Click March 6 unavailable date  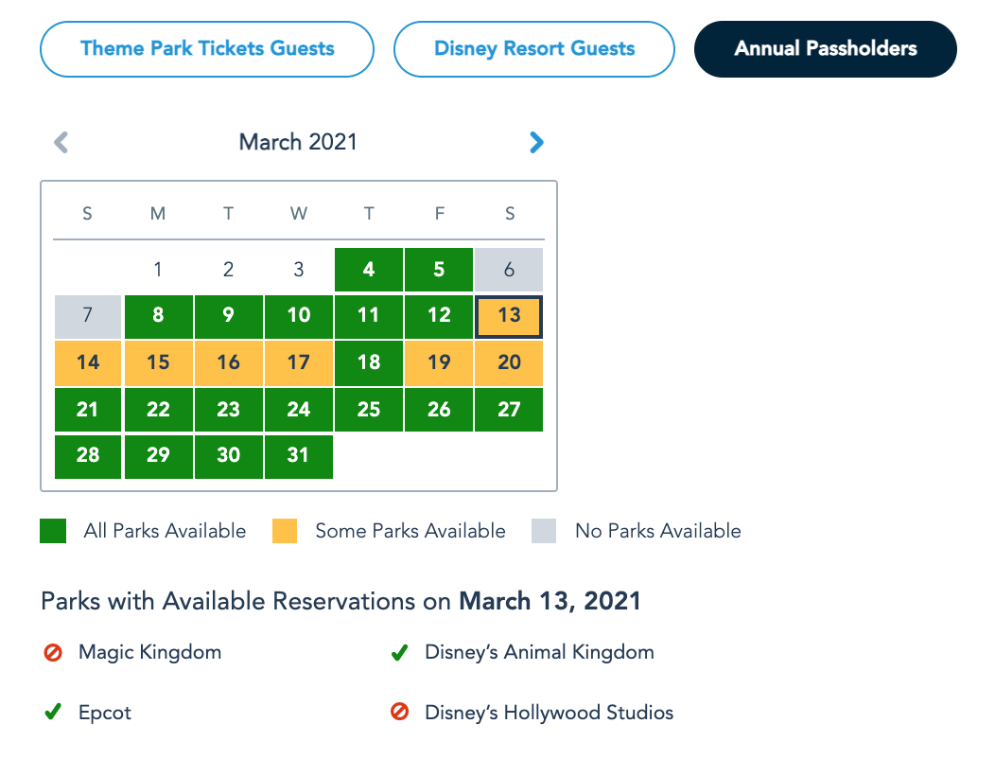pos(509,270)
